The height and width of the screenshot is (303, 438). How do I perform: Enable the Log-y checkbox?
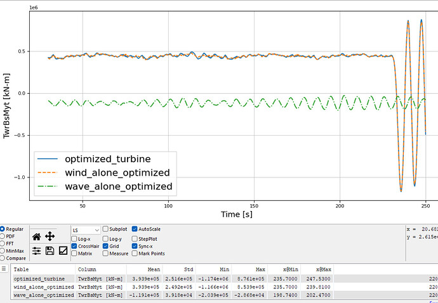pyautogui.click(x=105, y=239)
